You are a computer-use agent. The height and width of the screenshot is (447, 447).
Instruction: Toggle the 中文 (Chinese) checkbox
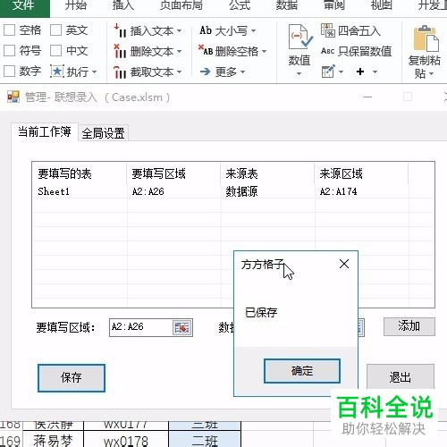point(55,51)
